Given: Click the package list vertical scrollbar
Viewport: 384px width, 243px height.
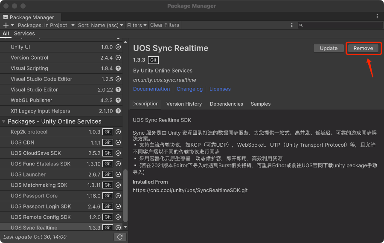Looking at the screenshot, I should click(x=125, y=196).
